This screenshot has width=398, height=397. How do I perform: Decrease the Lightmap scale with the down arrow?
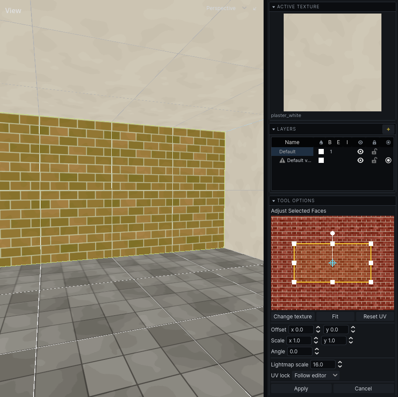tap(340, 366)
